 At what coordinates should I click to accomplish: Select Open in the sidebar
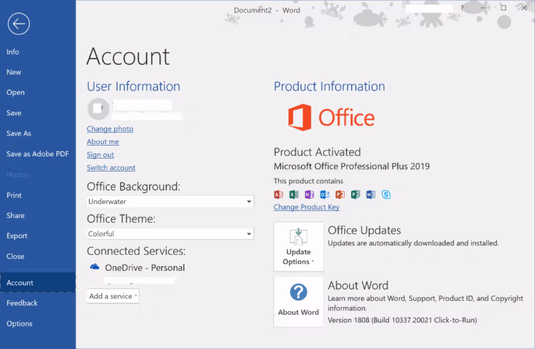(15, 93)
